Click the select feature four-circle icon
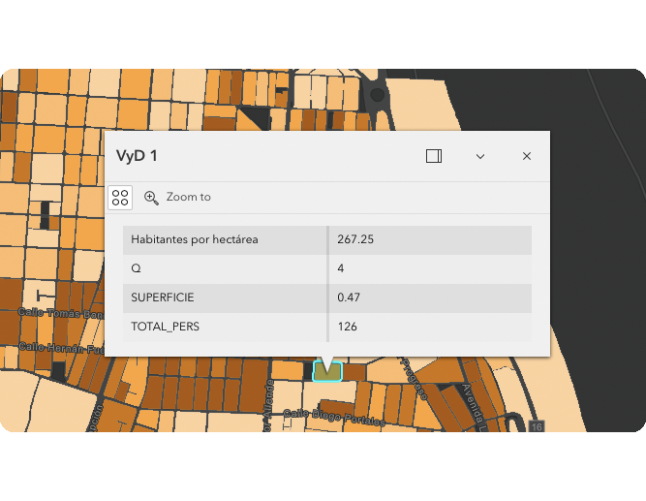 (120, 198)
